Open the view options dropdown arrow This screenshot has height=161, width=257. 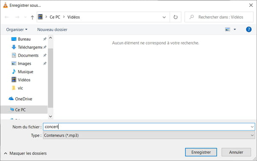[235, 30]
